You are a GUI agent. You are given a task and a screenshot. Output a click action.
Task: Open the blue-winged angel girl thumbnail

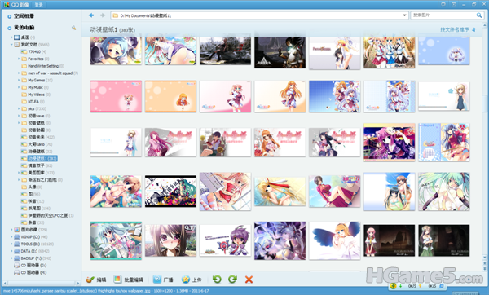[x=335, y=240]
